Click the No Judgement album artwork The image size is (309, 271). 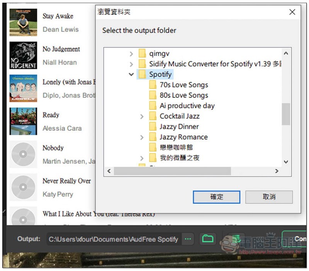(x=23, y=55)
